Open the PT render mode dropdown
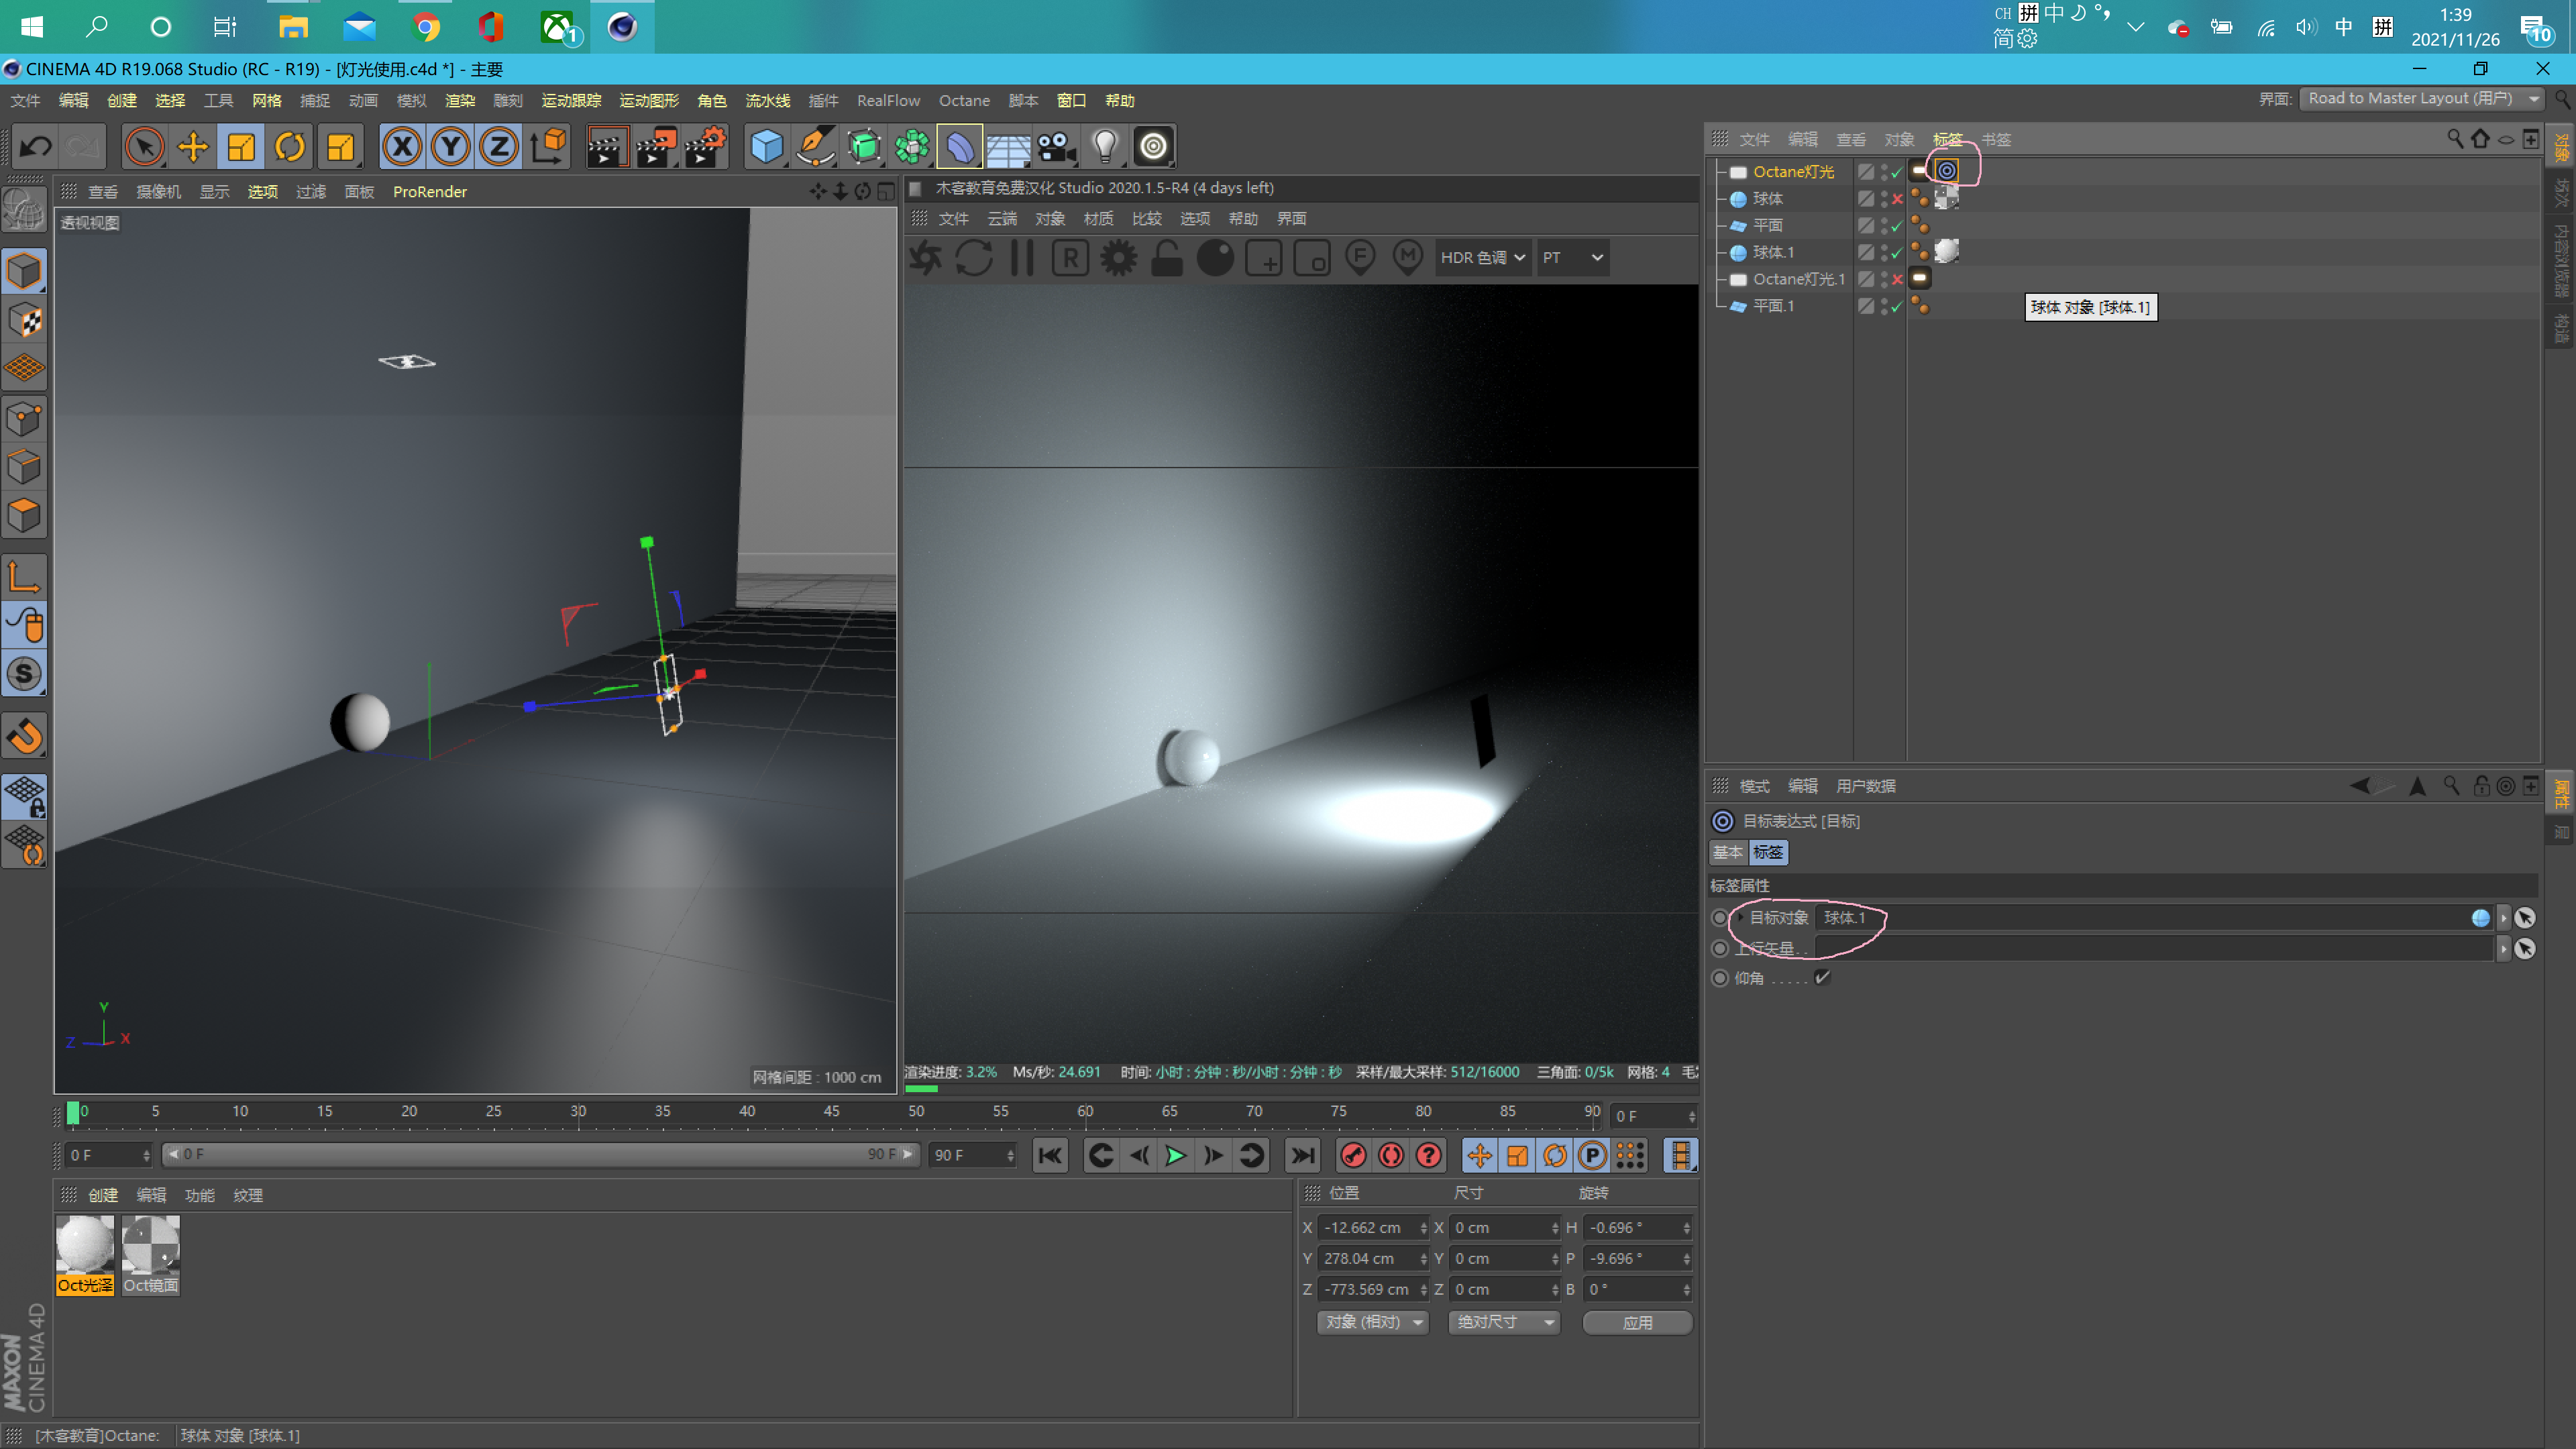The width and height of the screenshot is (2576, 1449). point(1573,257)
